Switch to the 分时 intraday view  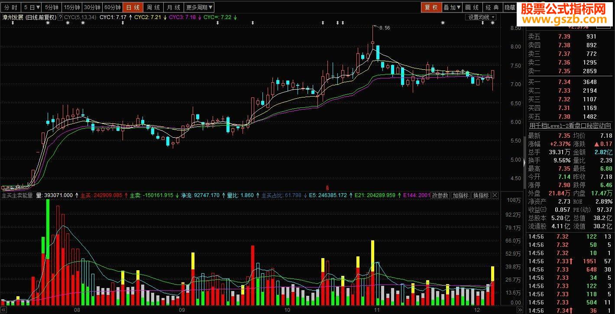(11, 7)
